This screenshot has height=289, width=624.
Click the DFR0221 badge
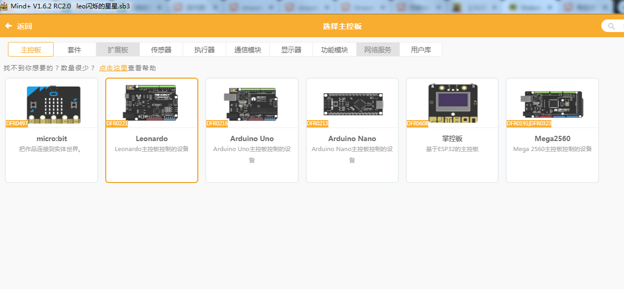pos(117,123)
